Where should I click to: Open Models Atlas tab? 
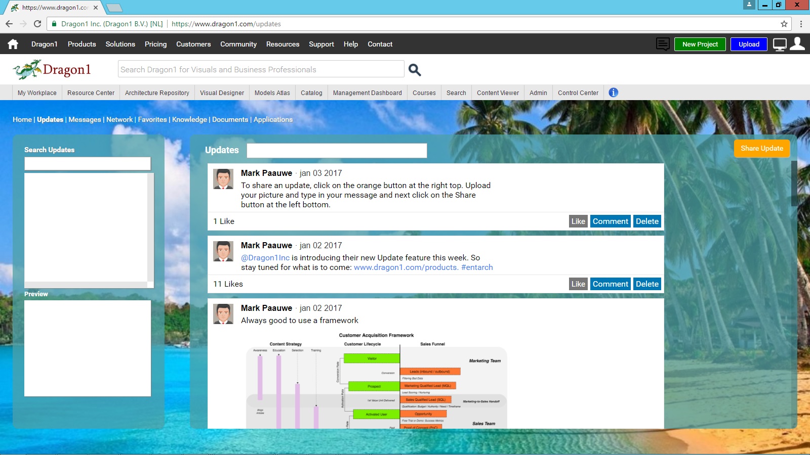272,93
